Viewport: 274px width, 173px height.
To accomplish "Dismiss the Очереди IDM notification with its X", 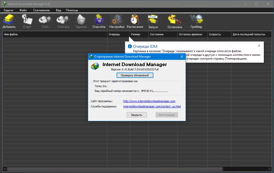I will pos(259,46).
